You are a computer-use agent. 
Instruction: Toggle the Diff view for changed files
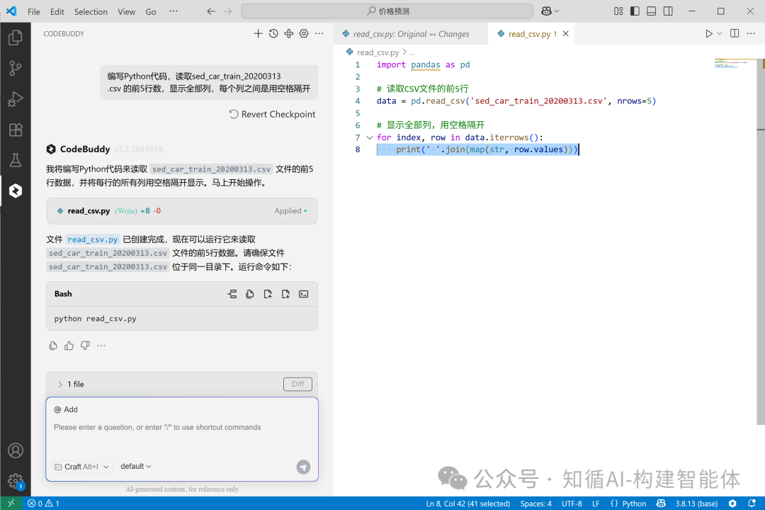[x=297, y=384]
